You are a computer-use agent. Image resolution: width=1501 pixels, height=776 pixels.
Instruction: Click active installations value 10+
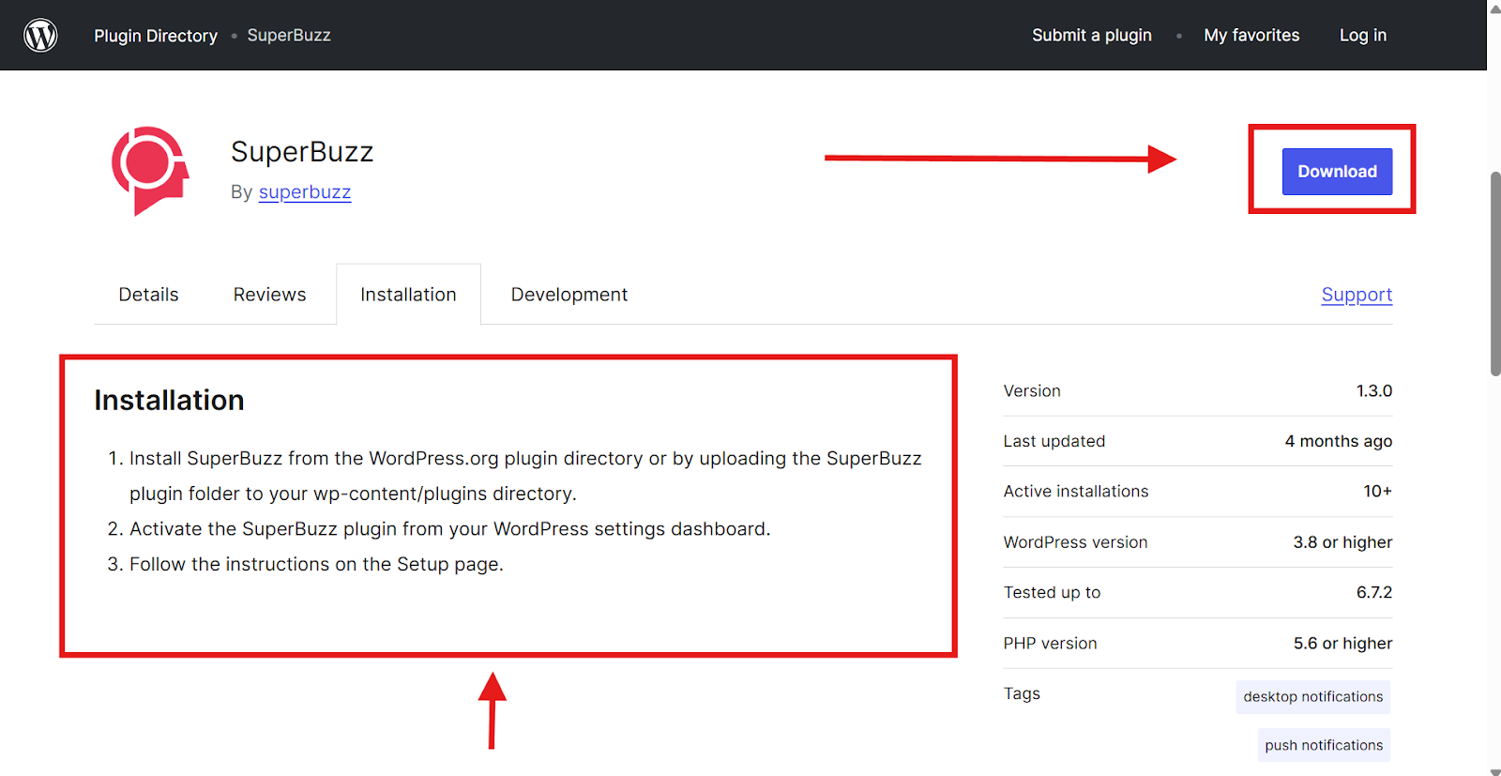pyautogui.click(x=1378, y=492)
